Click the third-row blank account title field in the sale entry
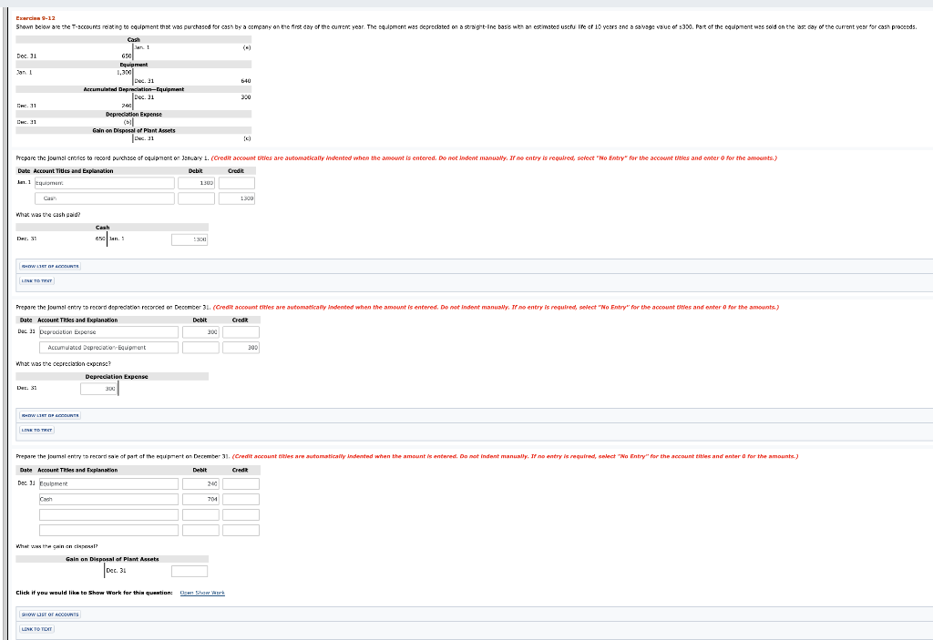 [109, 515]
